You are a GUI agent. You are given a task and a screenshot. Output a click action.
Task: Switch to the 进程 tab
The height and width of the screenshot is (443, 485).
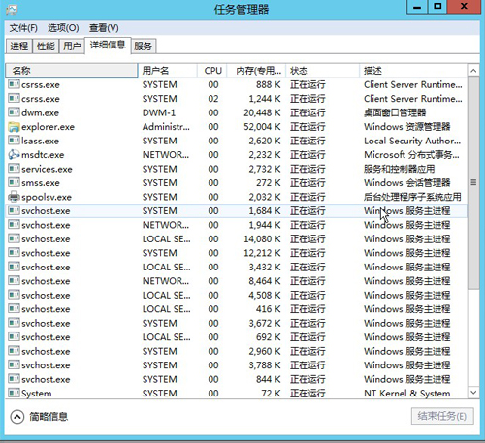pos(19,47)
